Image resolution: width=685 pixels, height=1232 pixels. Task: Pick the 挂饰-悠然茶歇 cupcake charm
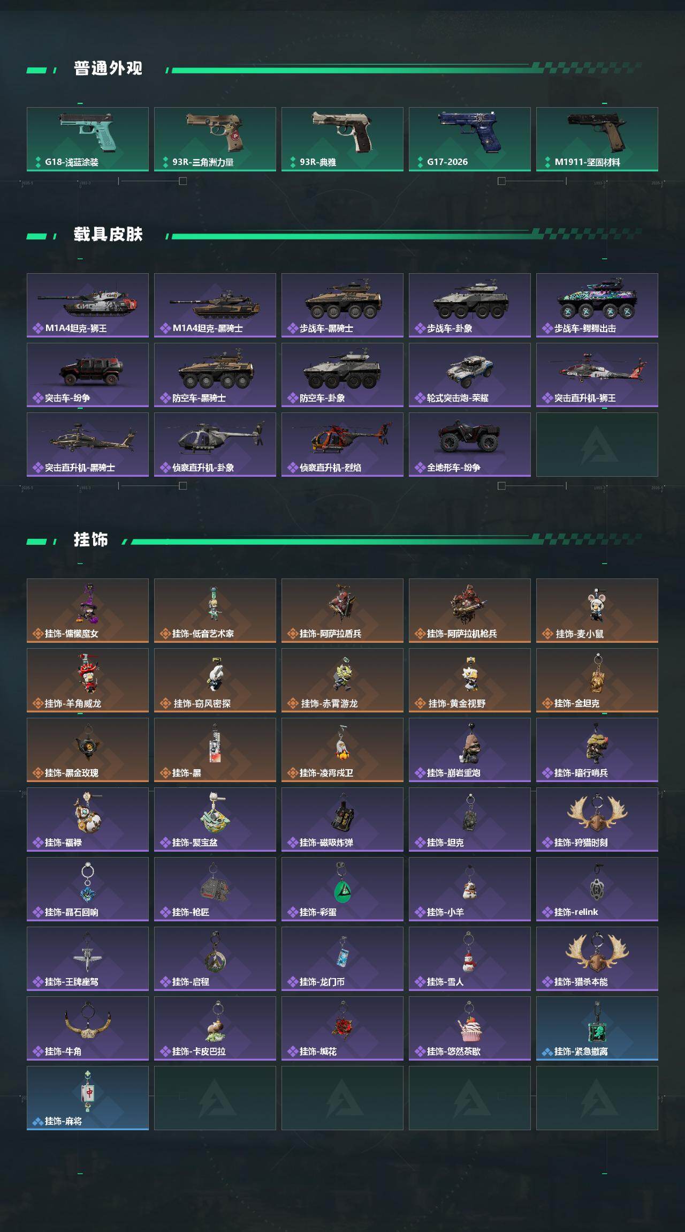coord(470,1028)
